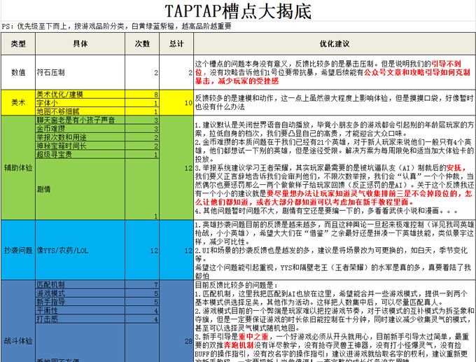Select the 具体 header cell
The image size is (476, 362).
coord(80,43)
